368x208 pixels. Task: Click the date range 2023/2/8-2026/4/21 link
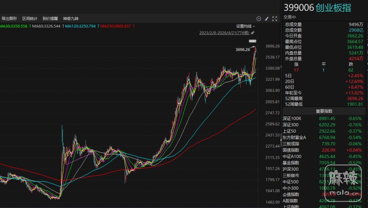224,33
